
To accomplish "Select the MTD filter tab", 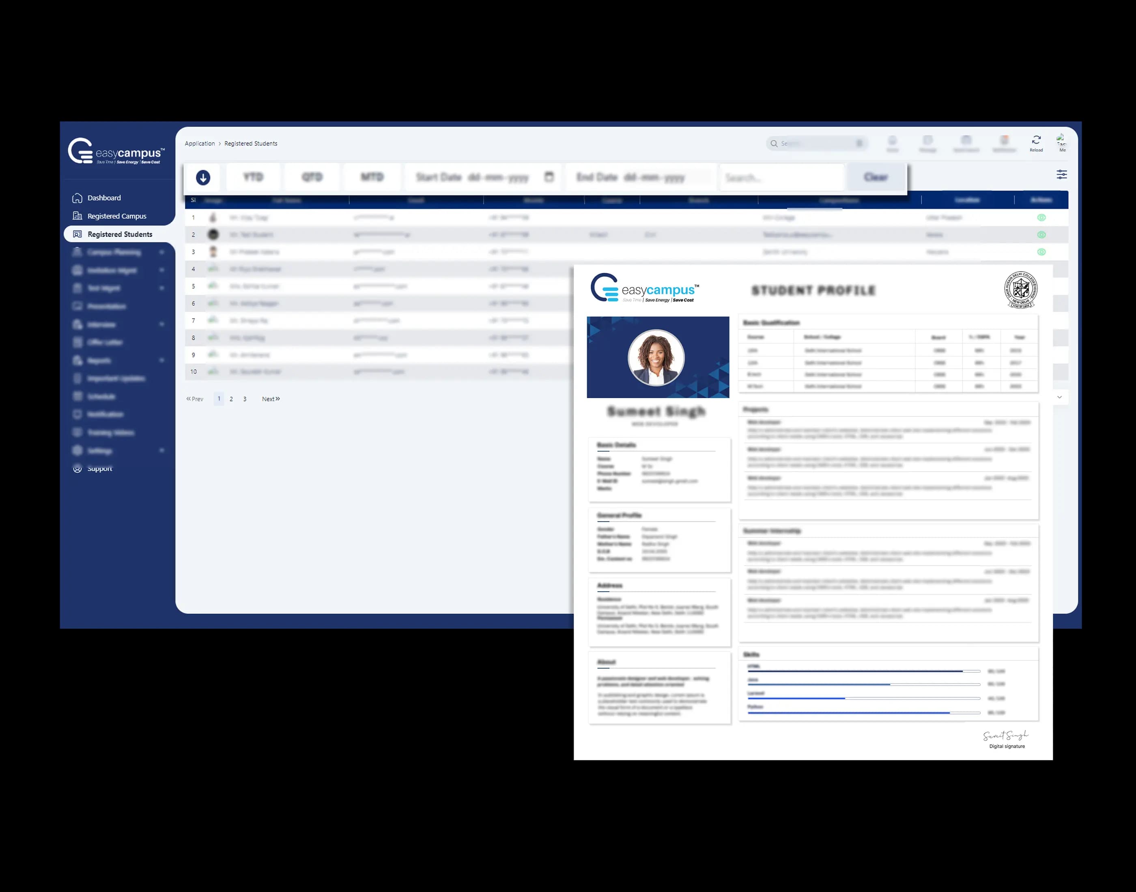I will click(x=372, y=178).
